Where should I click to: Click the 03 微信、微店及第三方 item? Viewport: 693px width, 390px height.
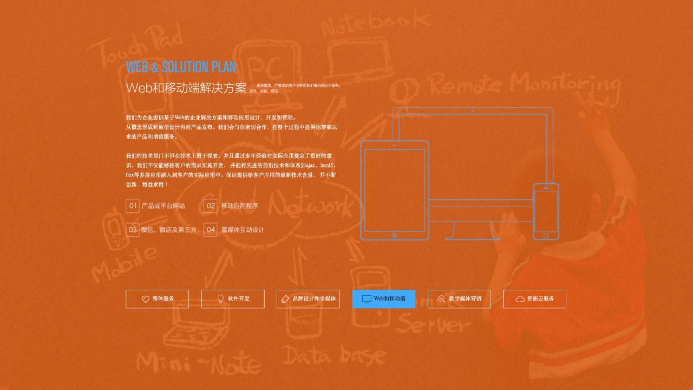click(x=161, y=230)
